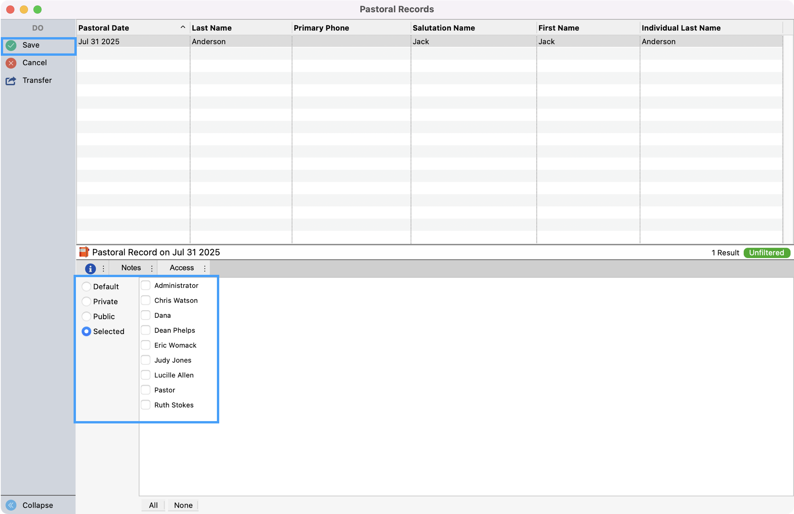
Task: Click the pastoral record book icon
Action: point(84,252)
